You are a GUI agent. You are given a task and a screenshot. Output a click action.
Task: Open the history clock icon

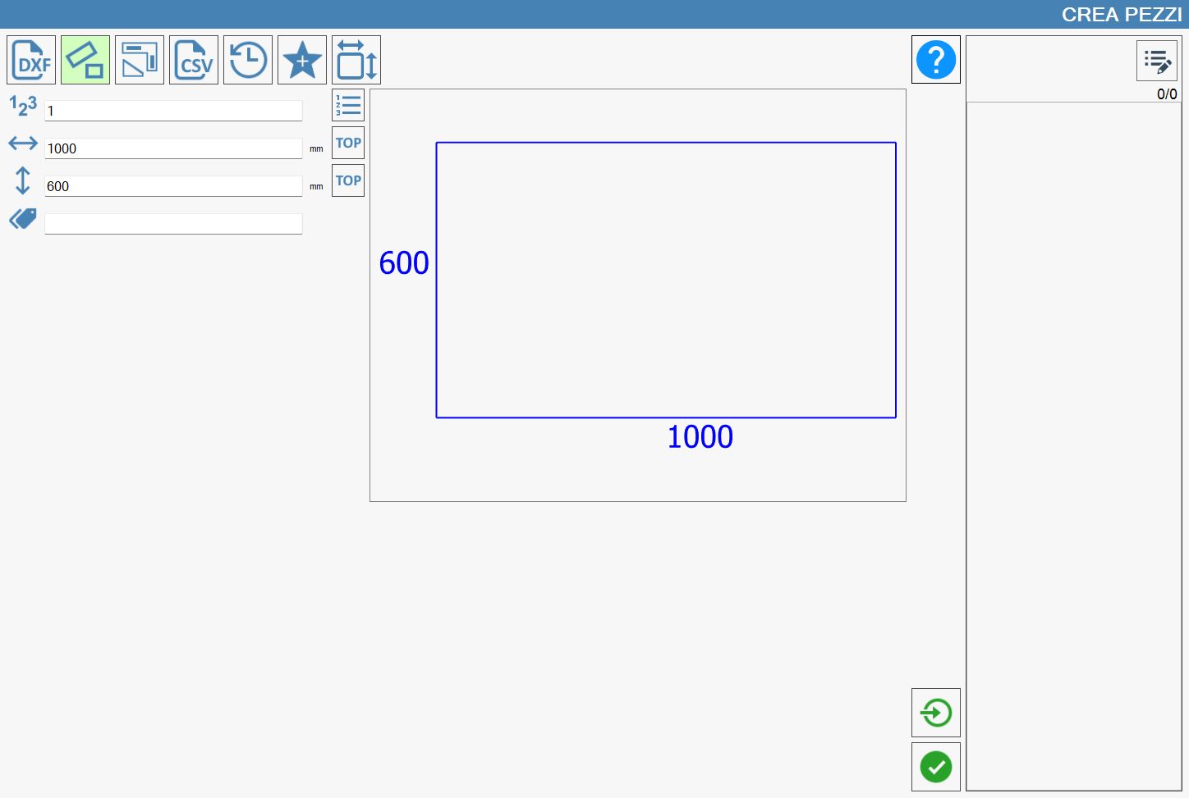[x=248, y=60]
